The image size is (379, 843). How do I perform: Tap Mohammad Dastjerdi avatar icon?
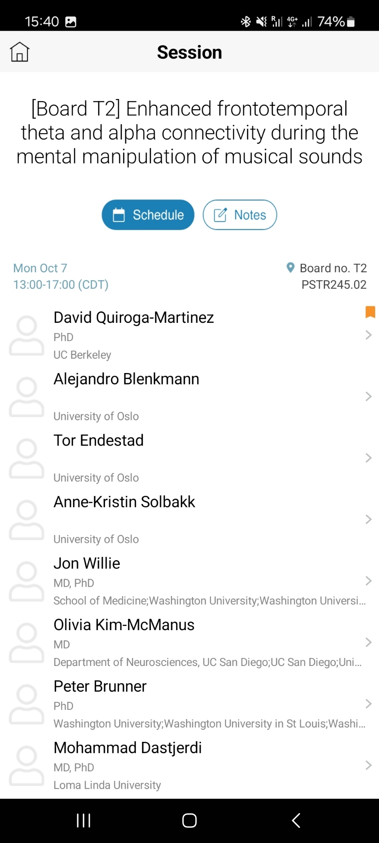(x=27, y=766)
